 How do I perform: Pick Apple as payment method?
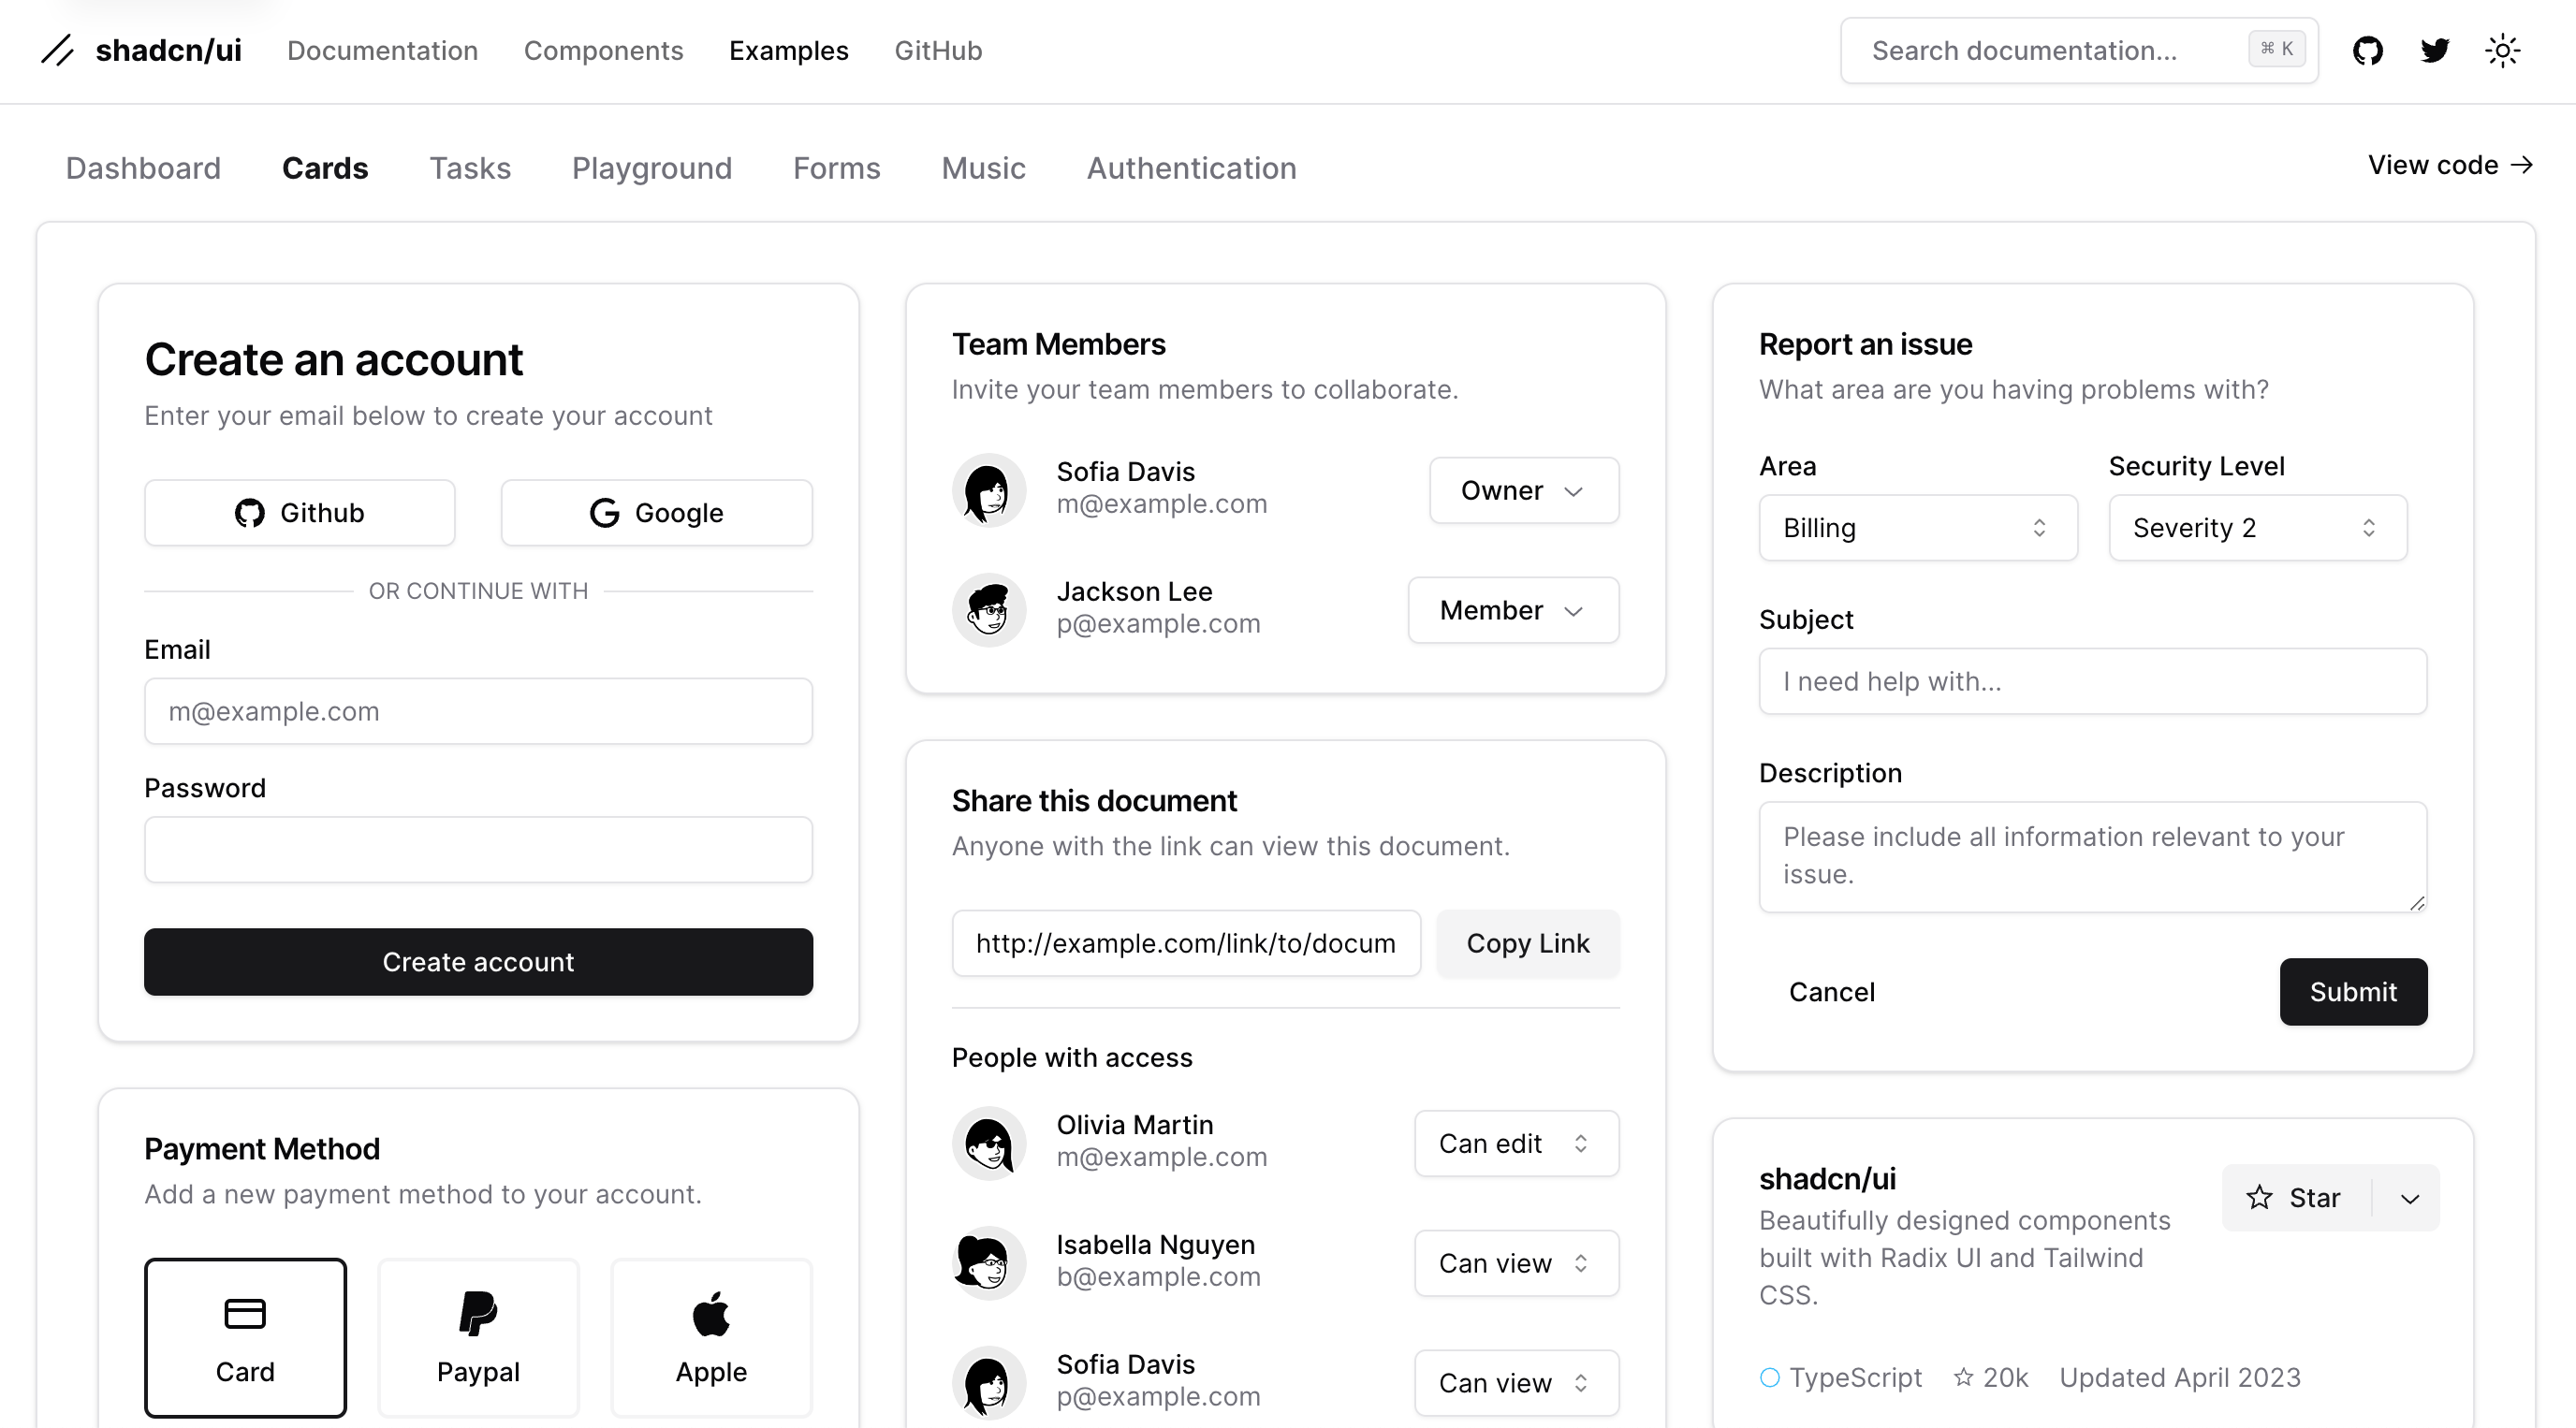click(711, 1337)
